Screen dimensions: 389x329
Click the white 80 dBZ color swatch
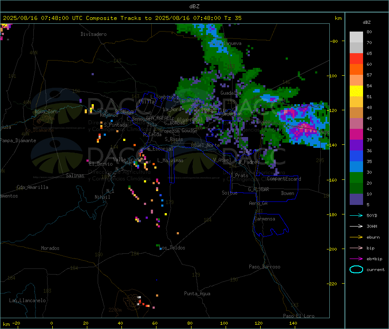pos(356,37)
